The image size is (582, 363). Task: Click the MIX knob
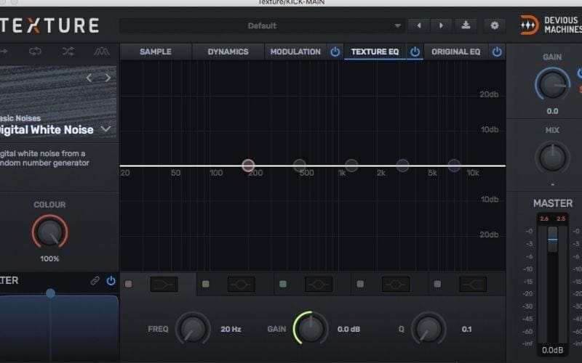click(552, 158)
